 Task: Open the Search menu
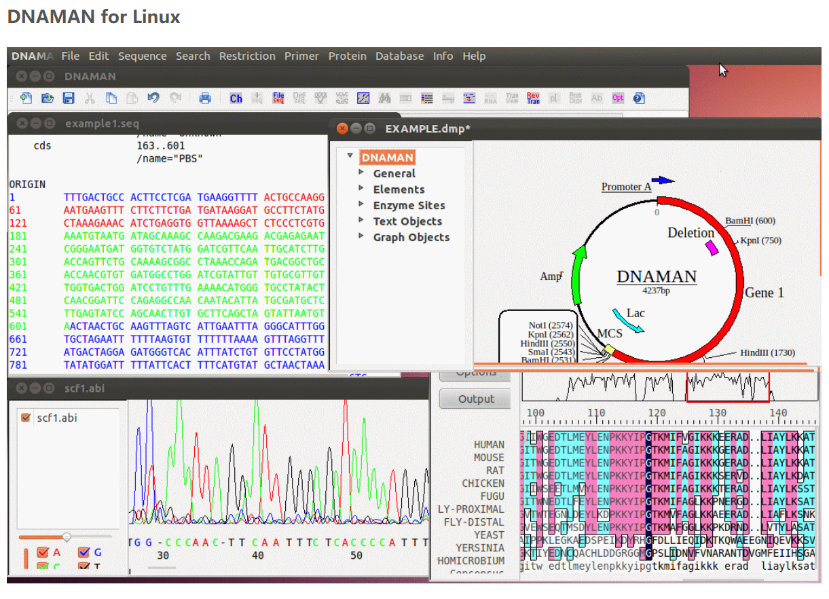tap(193, 56)
